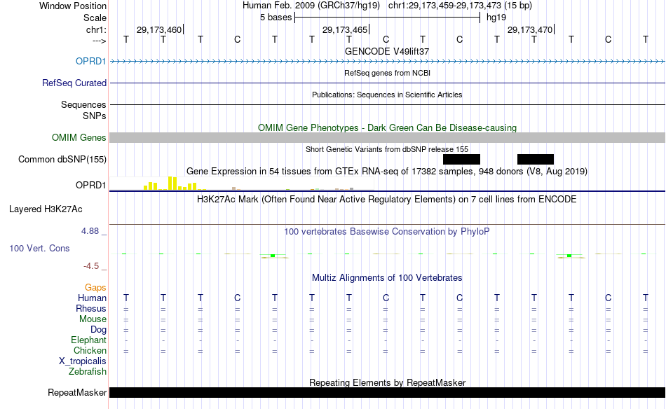
Task: Click the 29,173,470 coordinate marker
Action: [530, 29]
